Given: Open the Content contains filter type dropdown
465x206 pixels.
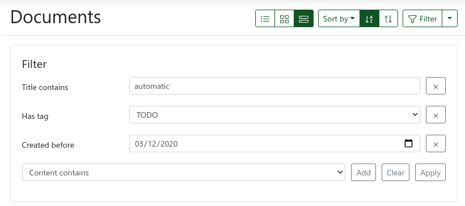Looking at the screenshot, I should coord(184,172).
